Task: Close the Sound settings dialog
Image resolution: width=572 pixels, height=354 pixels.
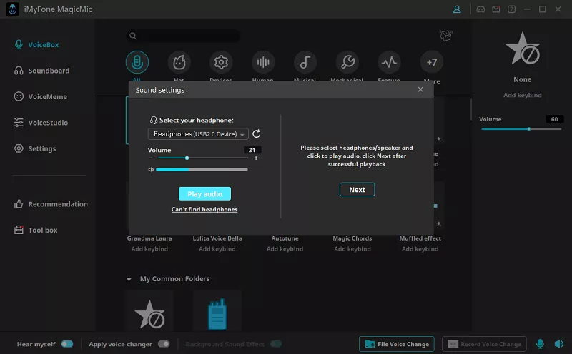Action: (x=420, y=90)
